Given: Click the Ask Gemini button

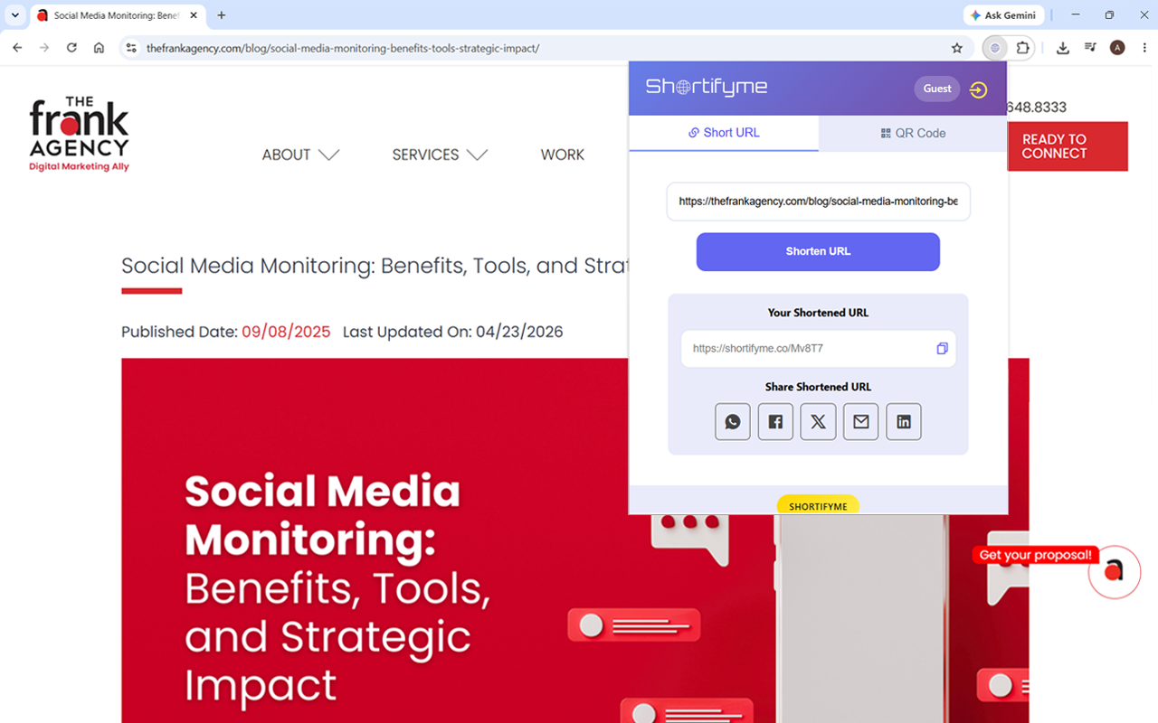Looking at the screenshot, I should (x=1004, y=15).
